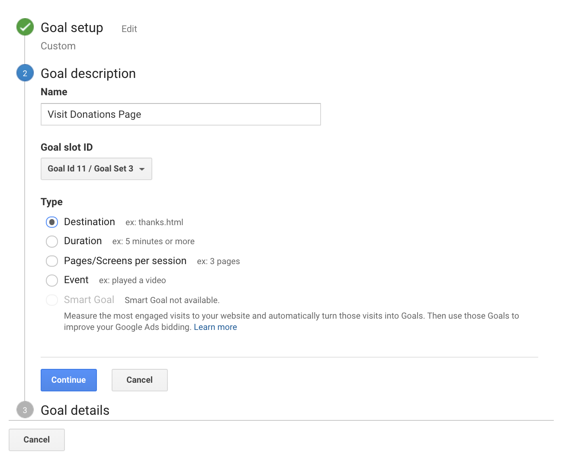Viewport: 578px width, 465px height.
Task: Click the 'ex: thanks.html' example text
Action: click(154, 222)
